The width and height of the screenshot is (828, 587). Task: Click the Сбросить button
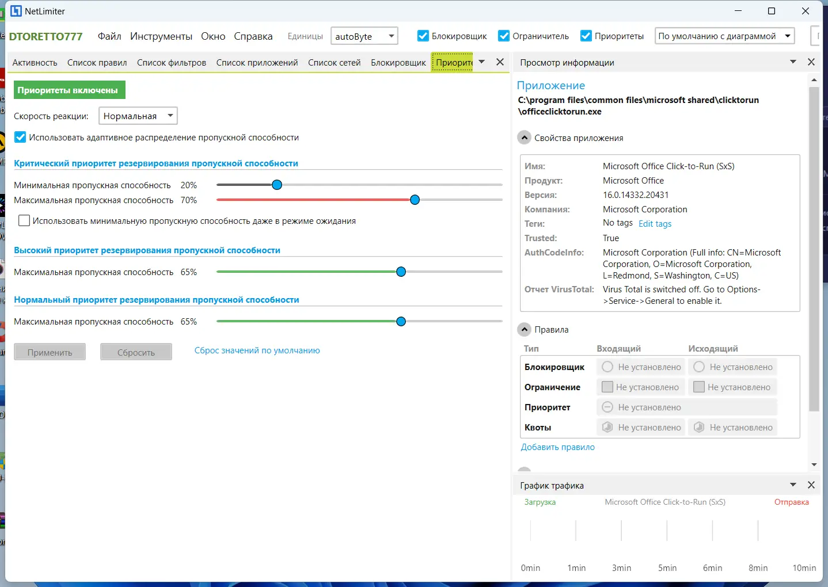click(136, 352)
